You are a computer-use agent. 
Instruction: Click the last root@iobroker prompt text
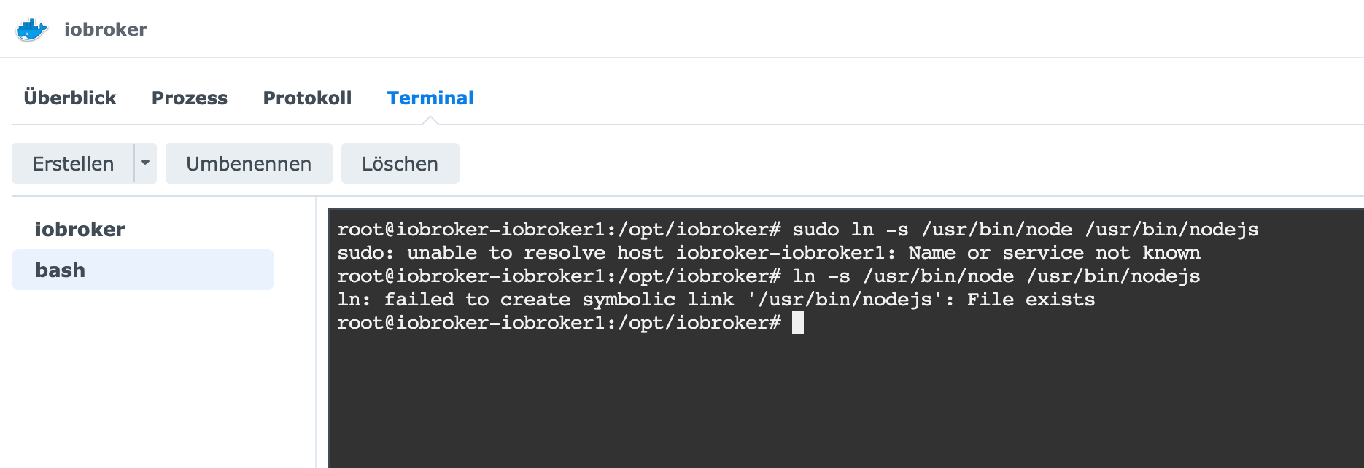click(559, 323)
